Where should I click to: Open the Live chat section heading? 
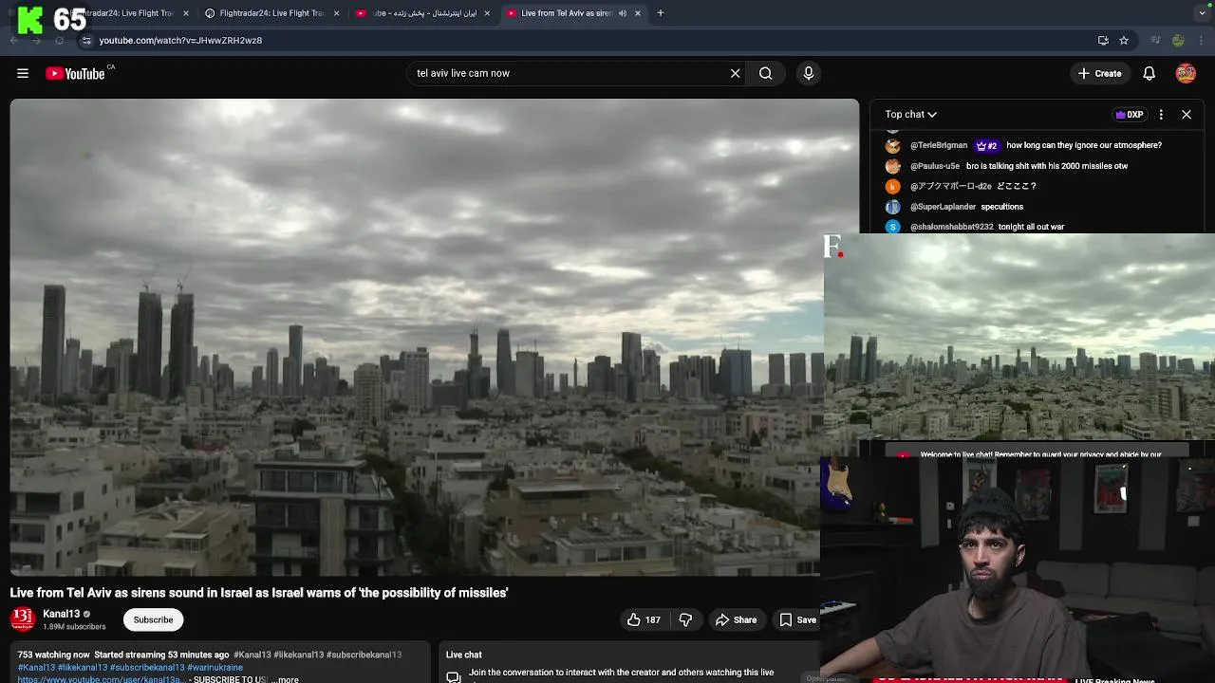coord(464,655)
